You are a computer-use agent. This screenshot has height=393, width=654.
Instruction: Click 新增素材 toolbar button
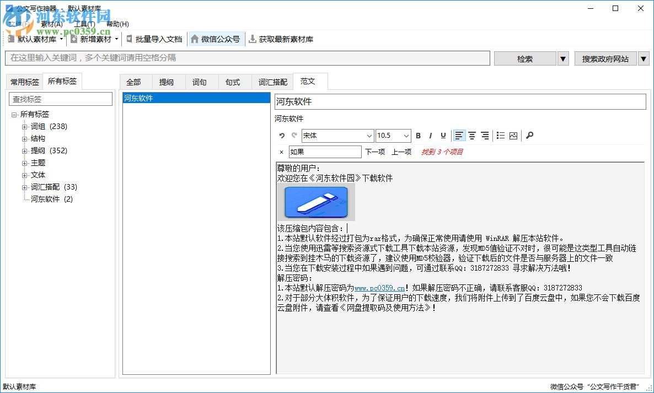91,39
